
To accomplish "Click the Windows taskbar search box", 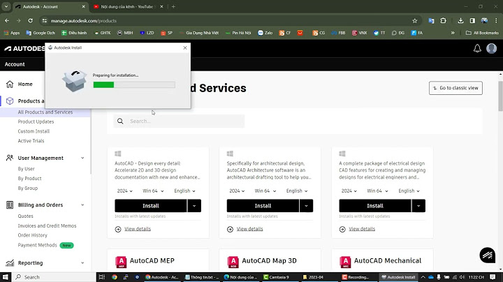I will click(x=54, y=277).
